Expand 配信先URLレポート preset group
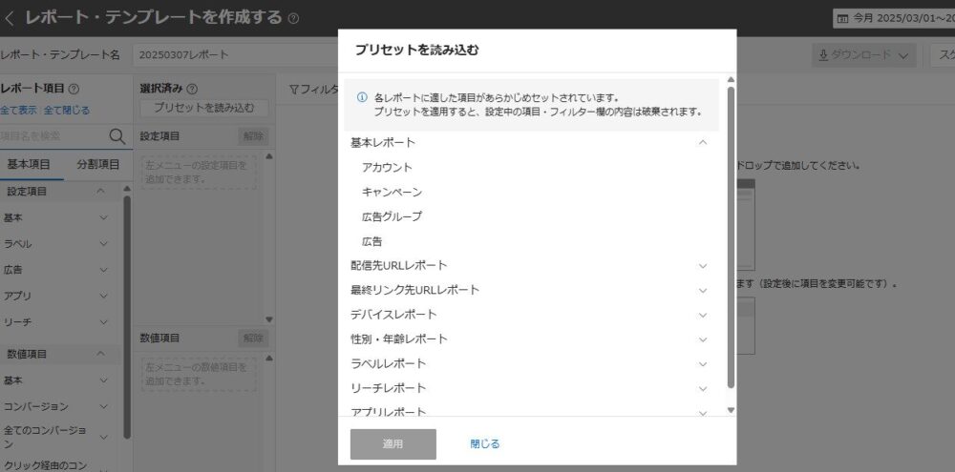 (703, 266)
